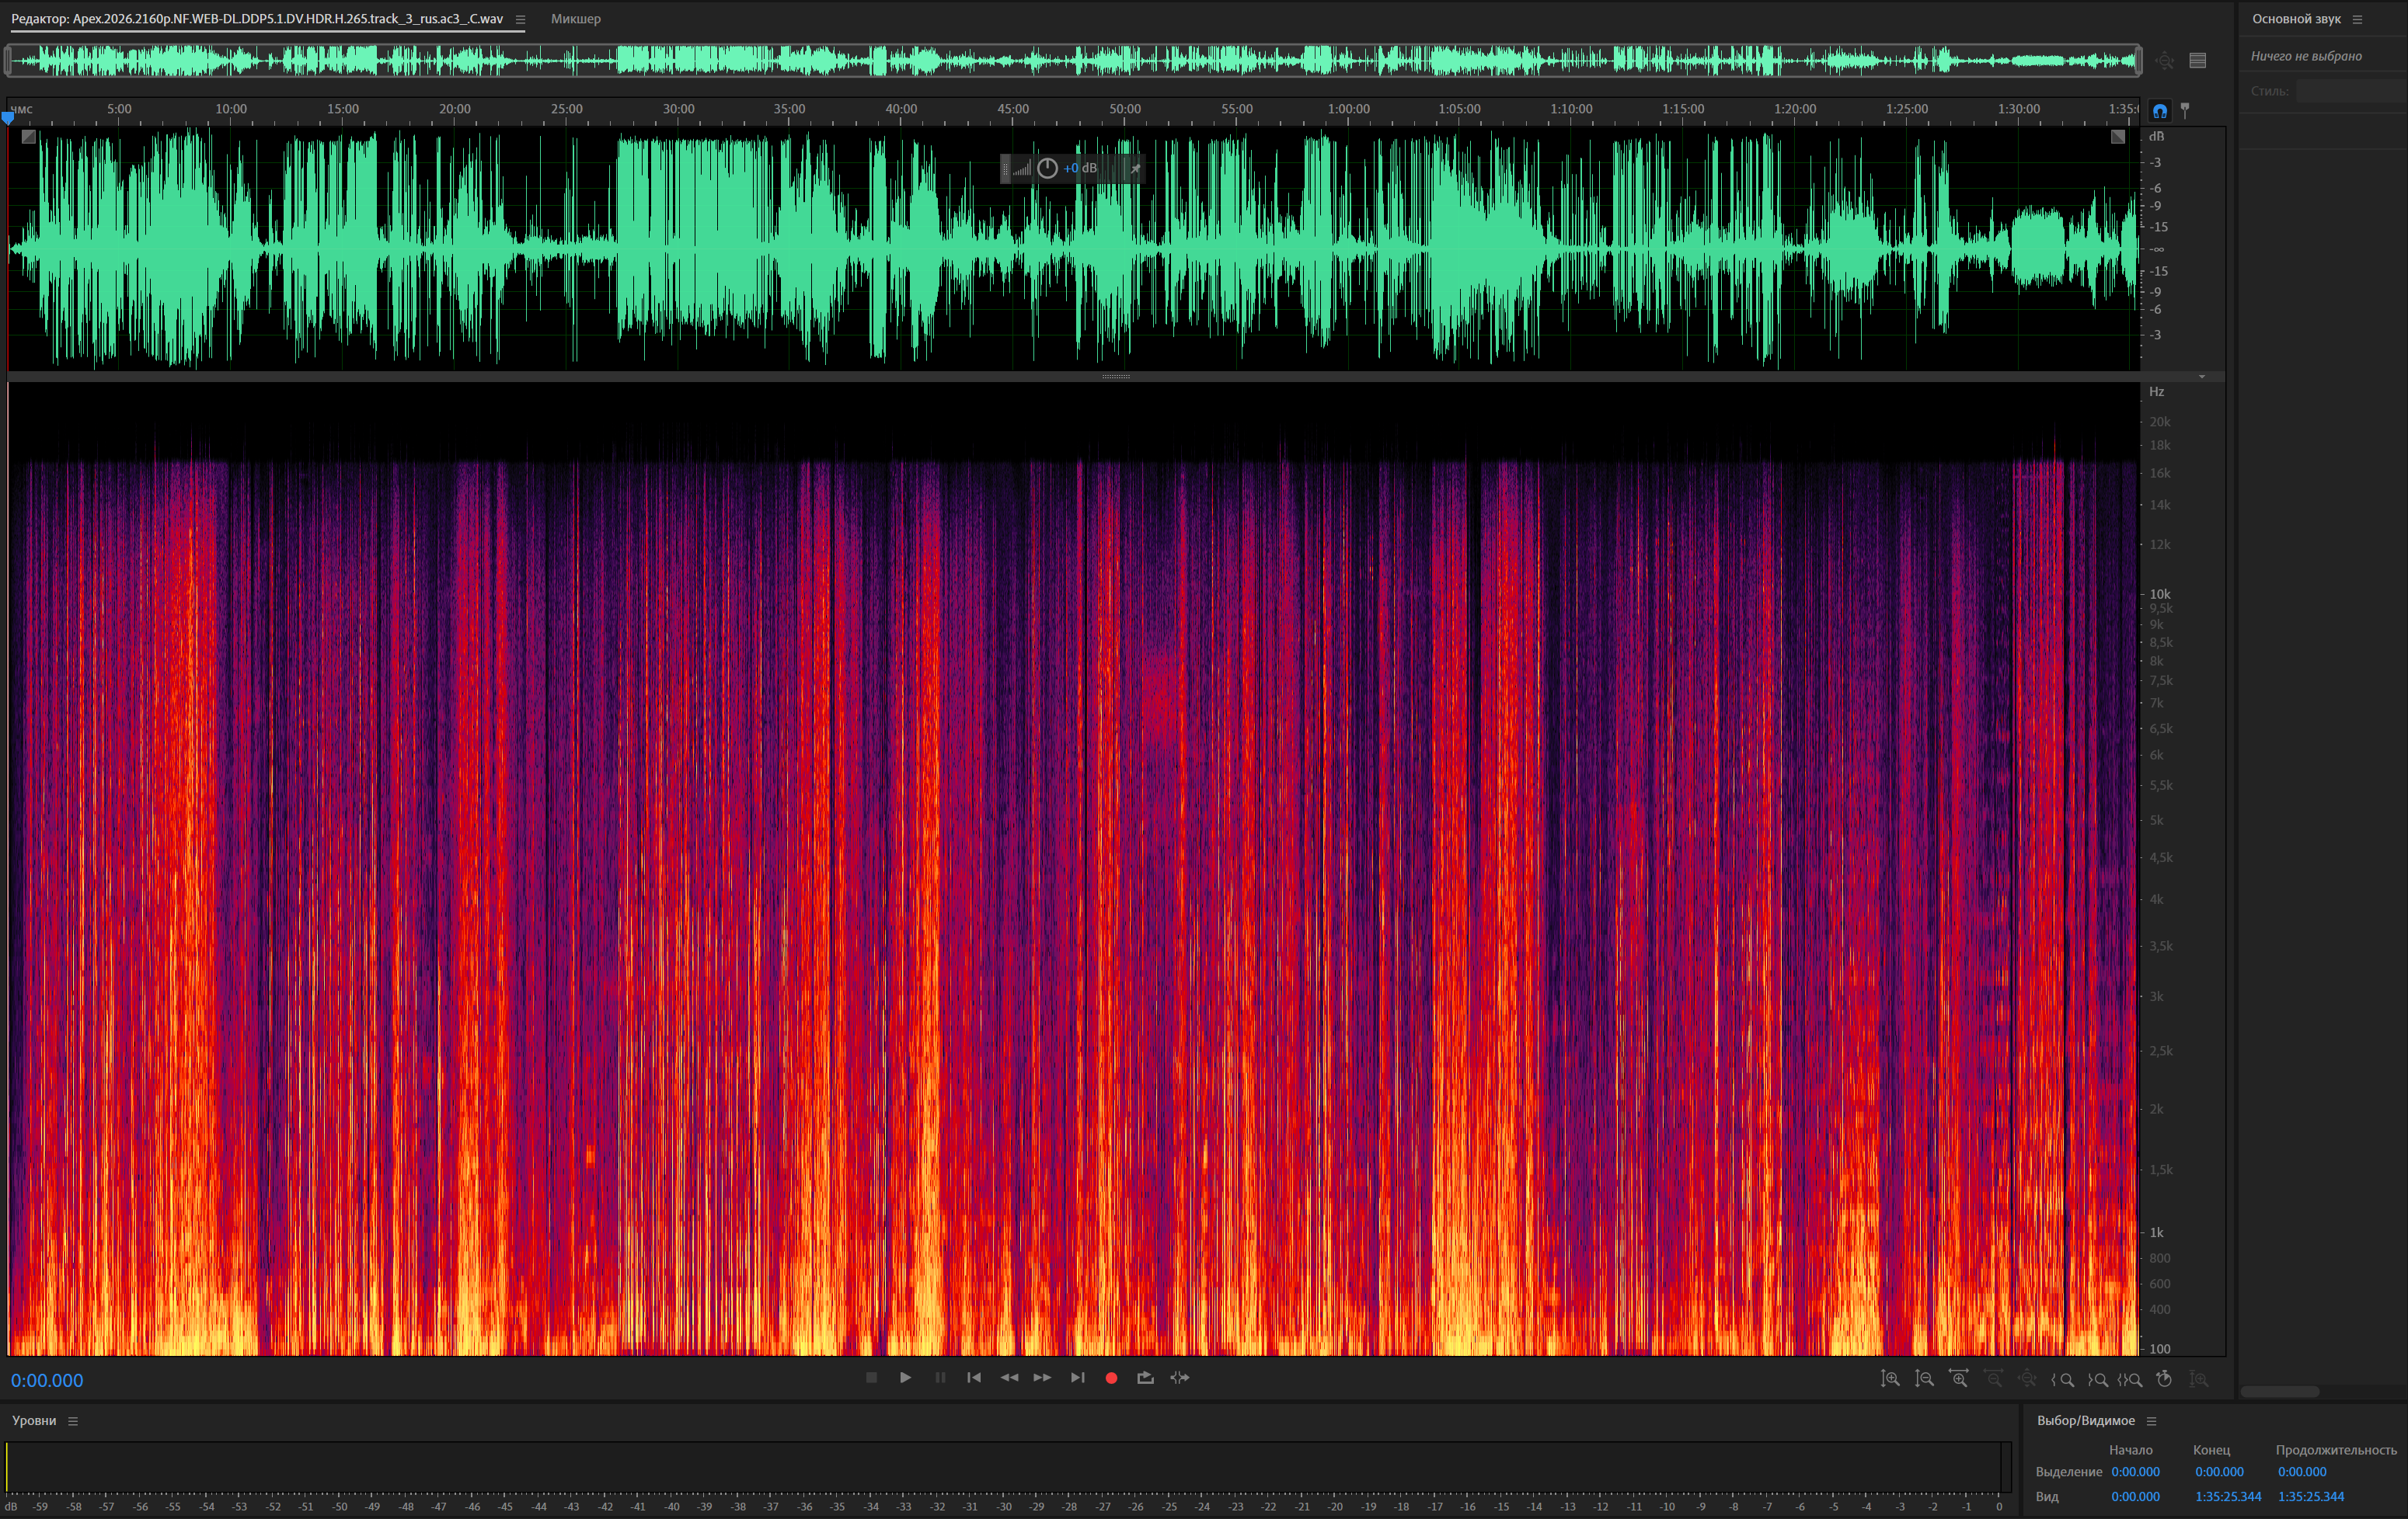
Task: Adjust the HUD volume knob
Action: click(1047, 168)
